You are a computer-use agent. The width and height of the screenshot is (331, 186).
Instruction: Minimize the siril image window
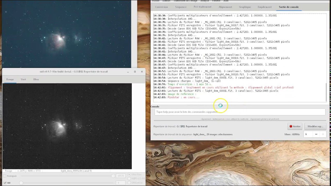pyautogui.click(x=128, y=72)
